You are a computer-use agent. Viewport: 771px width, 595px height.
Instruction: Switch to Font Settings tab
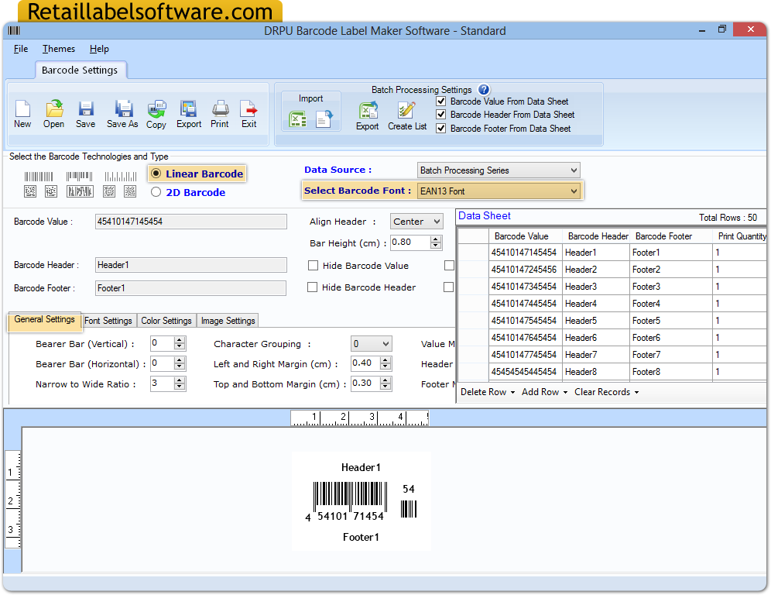108,321
